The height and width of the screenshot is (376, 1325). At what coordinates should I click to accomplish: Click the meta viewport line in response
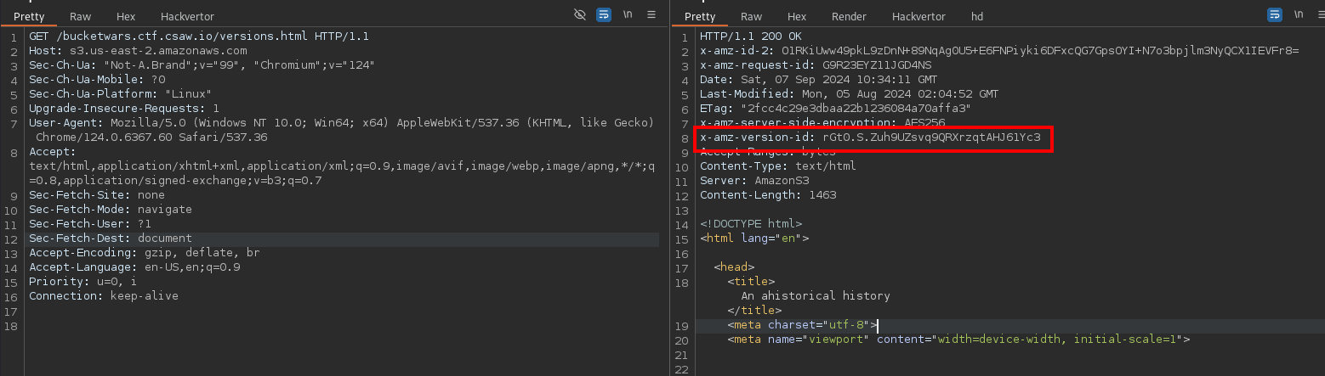point(958,340)
